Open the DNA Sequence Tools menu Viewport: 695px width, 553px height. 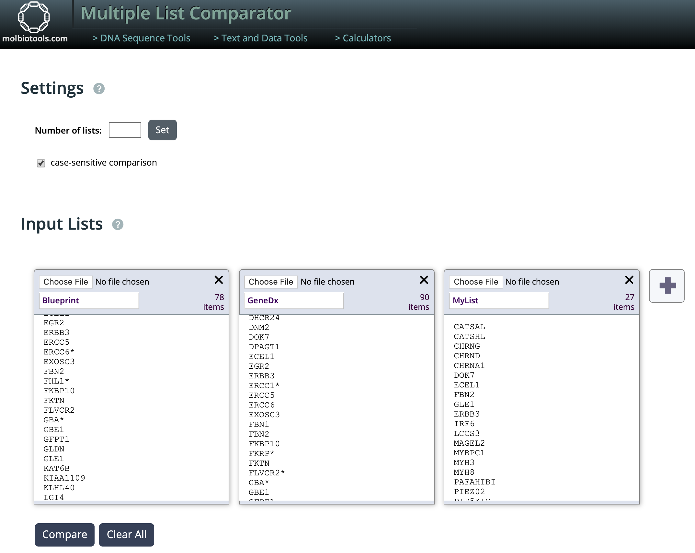tap(142, 38)
